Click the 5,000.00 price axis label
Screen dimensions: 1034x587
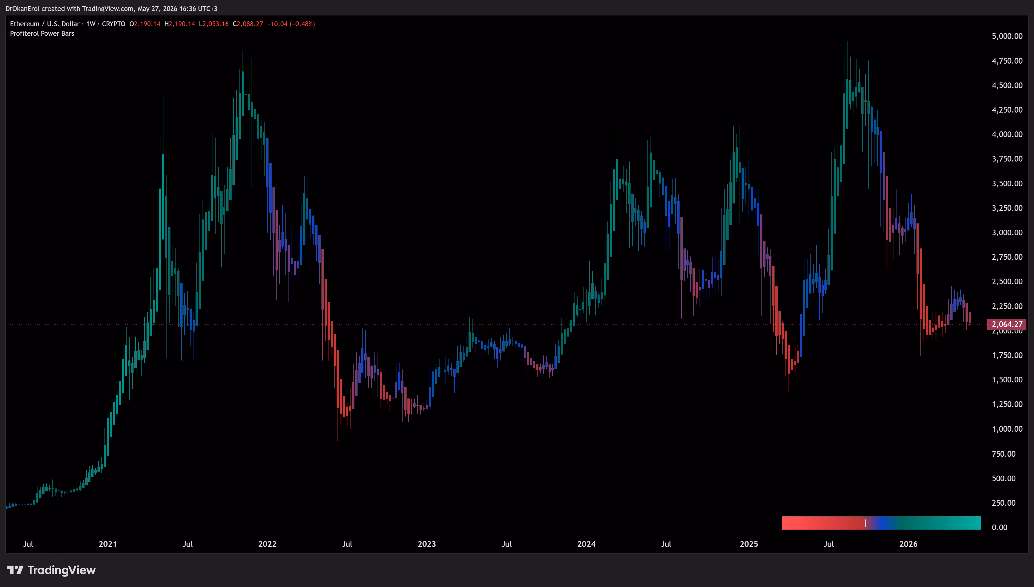coord(1007,36)
